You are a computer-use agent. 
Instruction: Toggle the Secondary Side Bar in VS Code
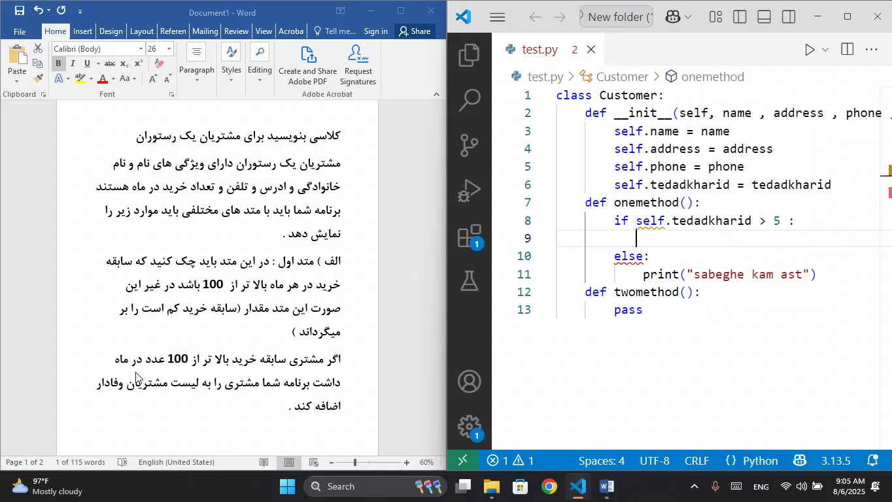[x=789, y=17]
